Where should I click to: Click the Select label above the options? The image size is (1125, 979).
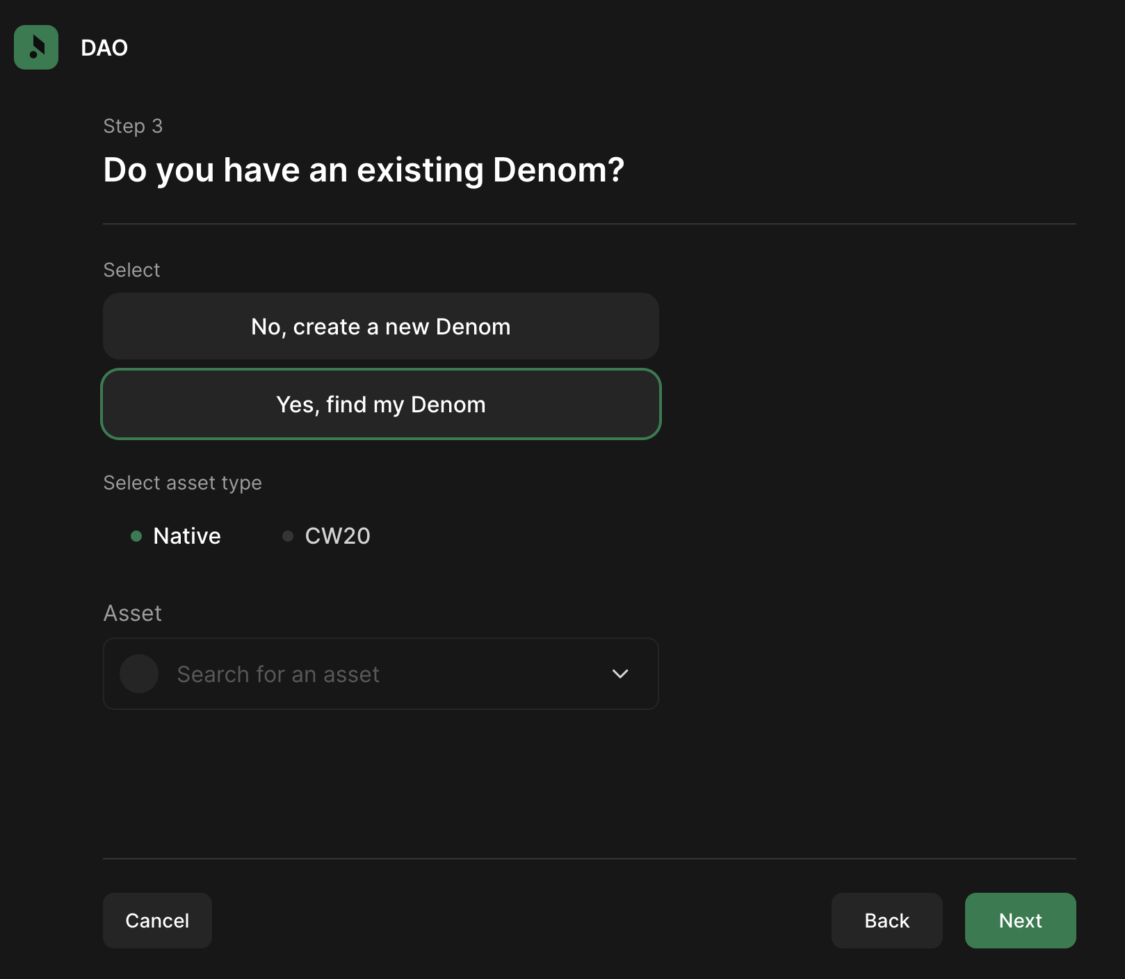[x=131, y=270]
